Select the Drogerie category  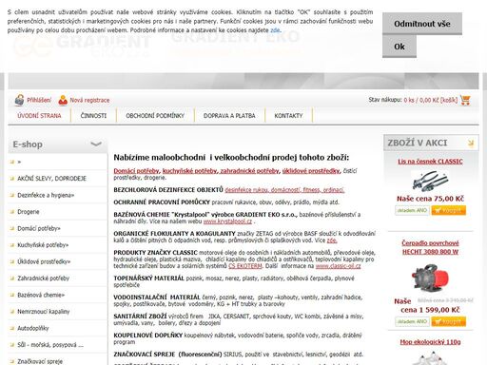[x=29, y=212]
